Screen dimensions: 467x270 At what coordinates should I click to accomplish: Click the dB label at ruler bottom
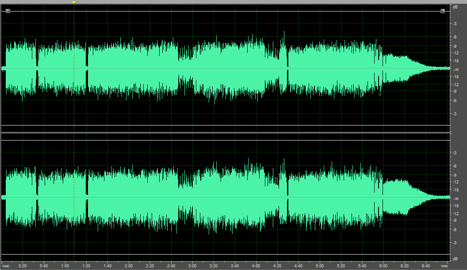(455, 258)
